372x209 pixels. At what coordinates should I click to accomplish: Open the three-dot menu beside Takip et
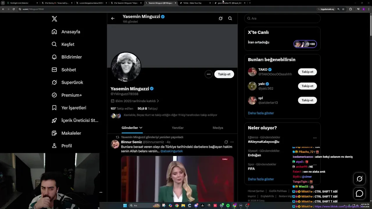[x=208, y=74]
